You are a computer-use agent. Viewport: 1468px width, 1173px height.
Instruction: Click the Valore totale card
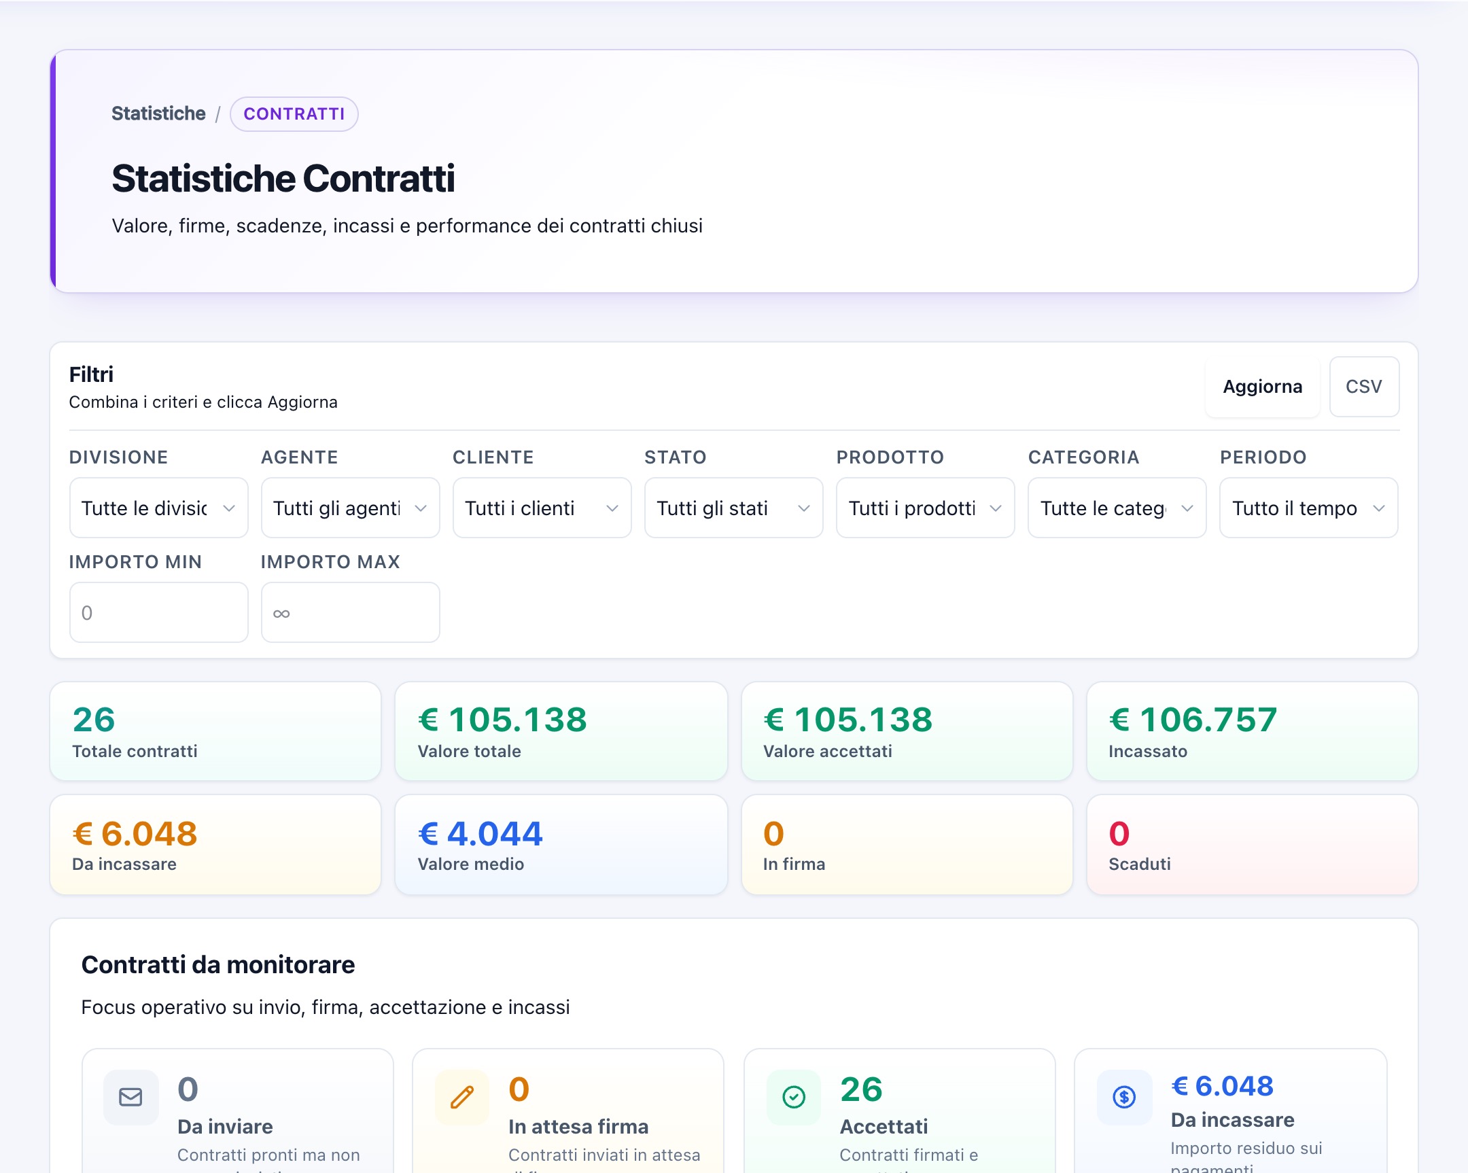(x=561, y=731)
